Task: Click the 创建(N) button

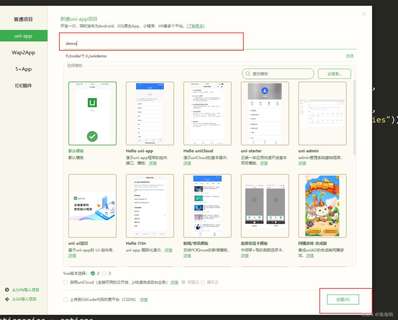Action: (343, 299)
